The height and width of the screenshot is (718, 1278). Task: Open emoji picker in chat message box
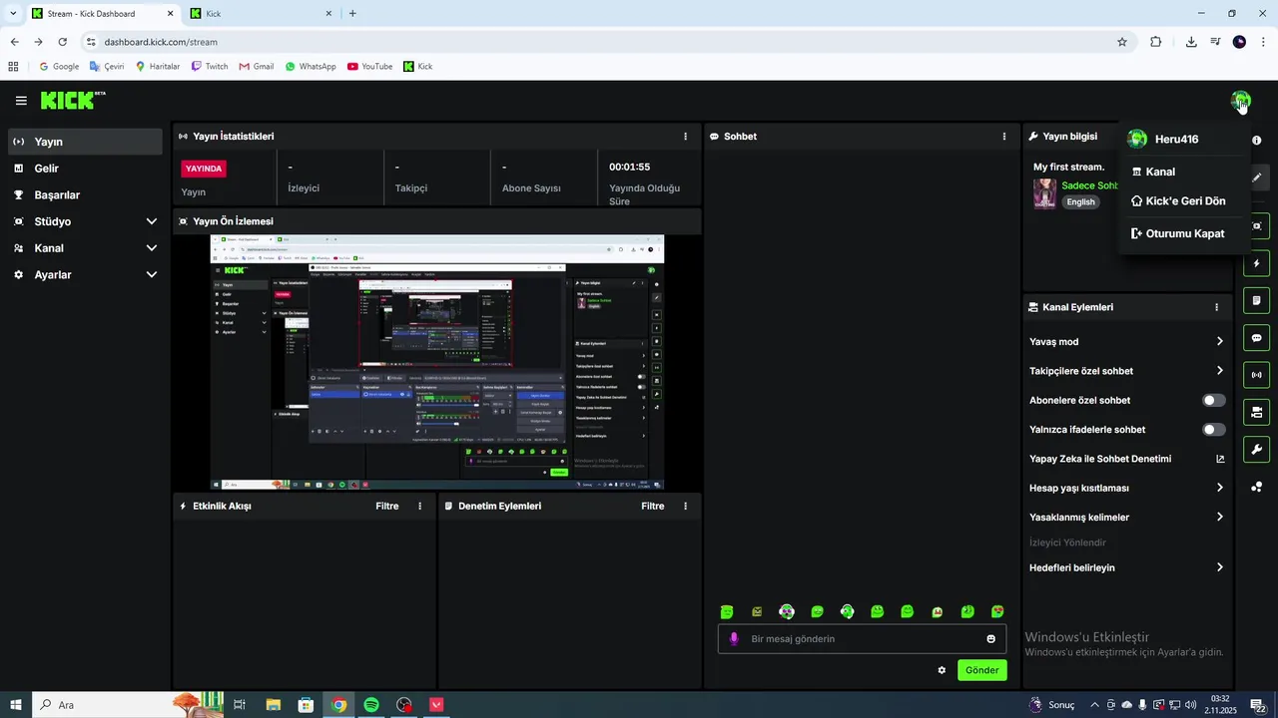991,639
